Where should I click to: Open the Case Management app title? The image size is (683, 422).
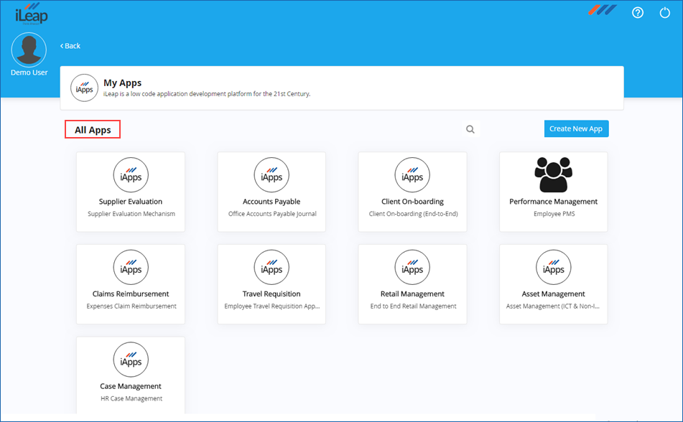click(x=131, y=386)
